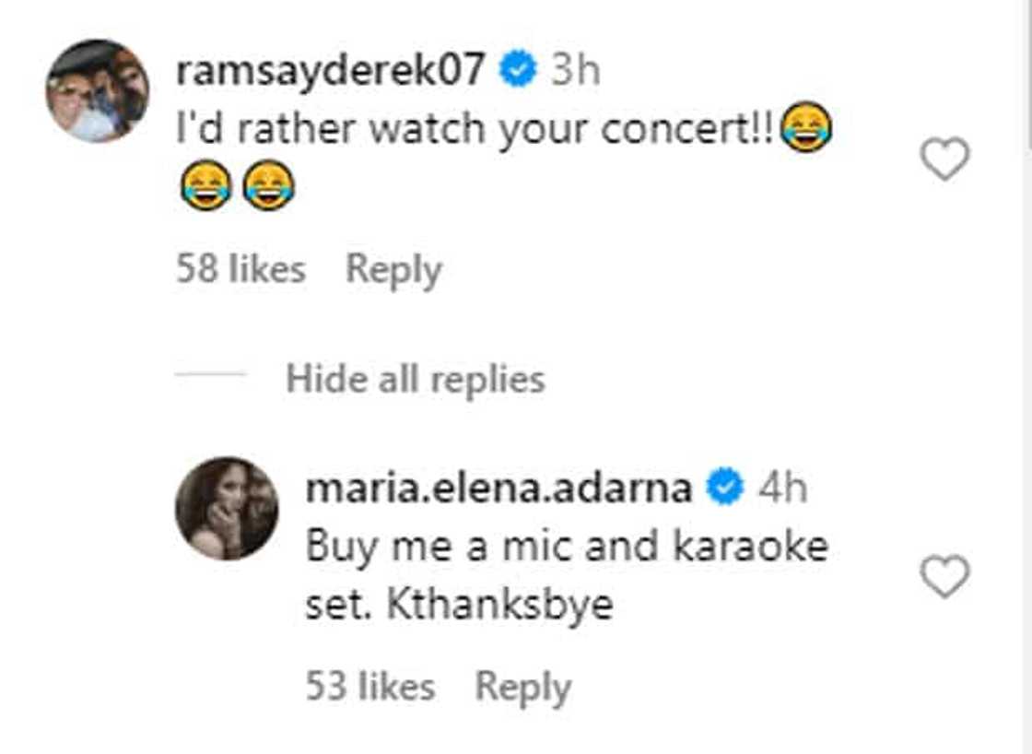Viewport: 1032px width, 754px height.
Task: Open ramsayderek07's profile picture
Action: (x=97, y=91)
